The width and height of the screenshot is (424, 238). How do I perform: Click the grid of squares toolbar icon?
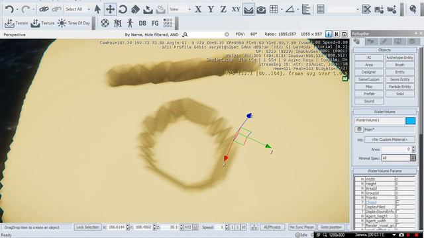[x=168, y=23]
